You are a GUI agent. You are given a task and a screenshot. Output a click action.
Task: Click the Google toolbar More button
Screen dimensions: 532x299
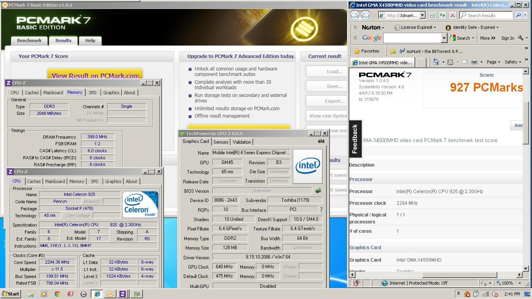488,38
